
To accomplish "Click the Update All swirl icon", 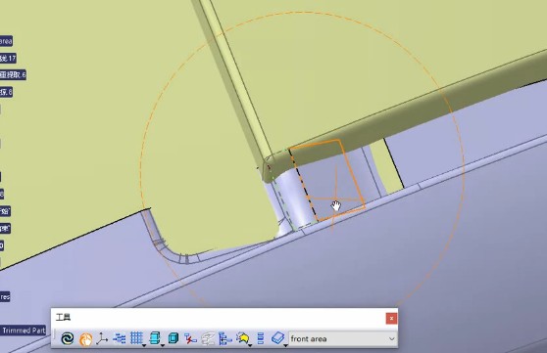I will point(68,338).
